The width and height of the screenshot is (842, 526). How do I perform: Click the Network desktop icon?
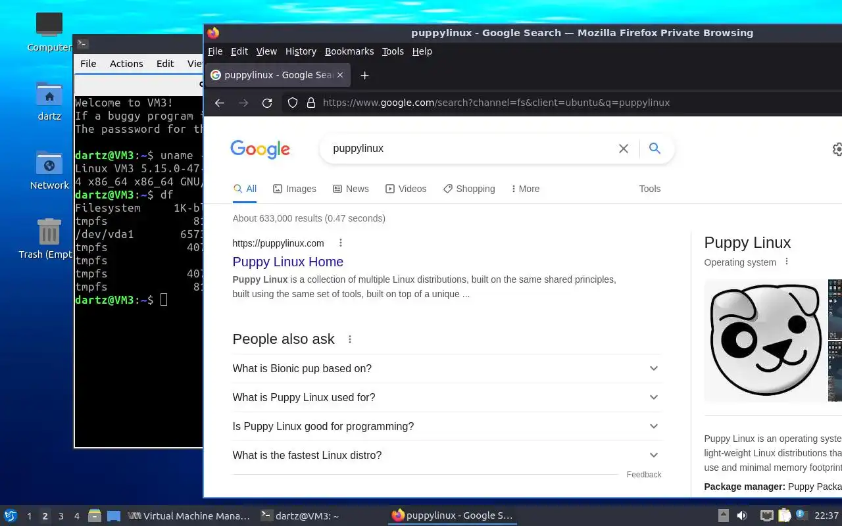point(49,170)
